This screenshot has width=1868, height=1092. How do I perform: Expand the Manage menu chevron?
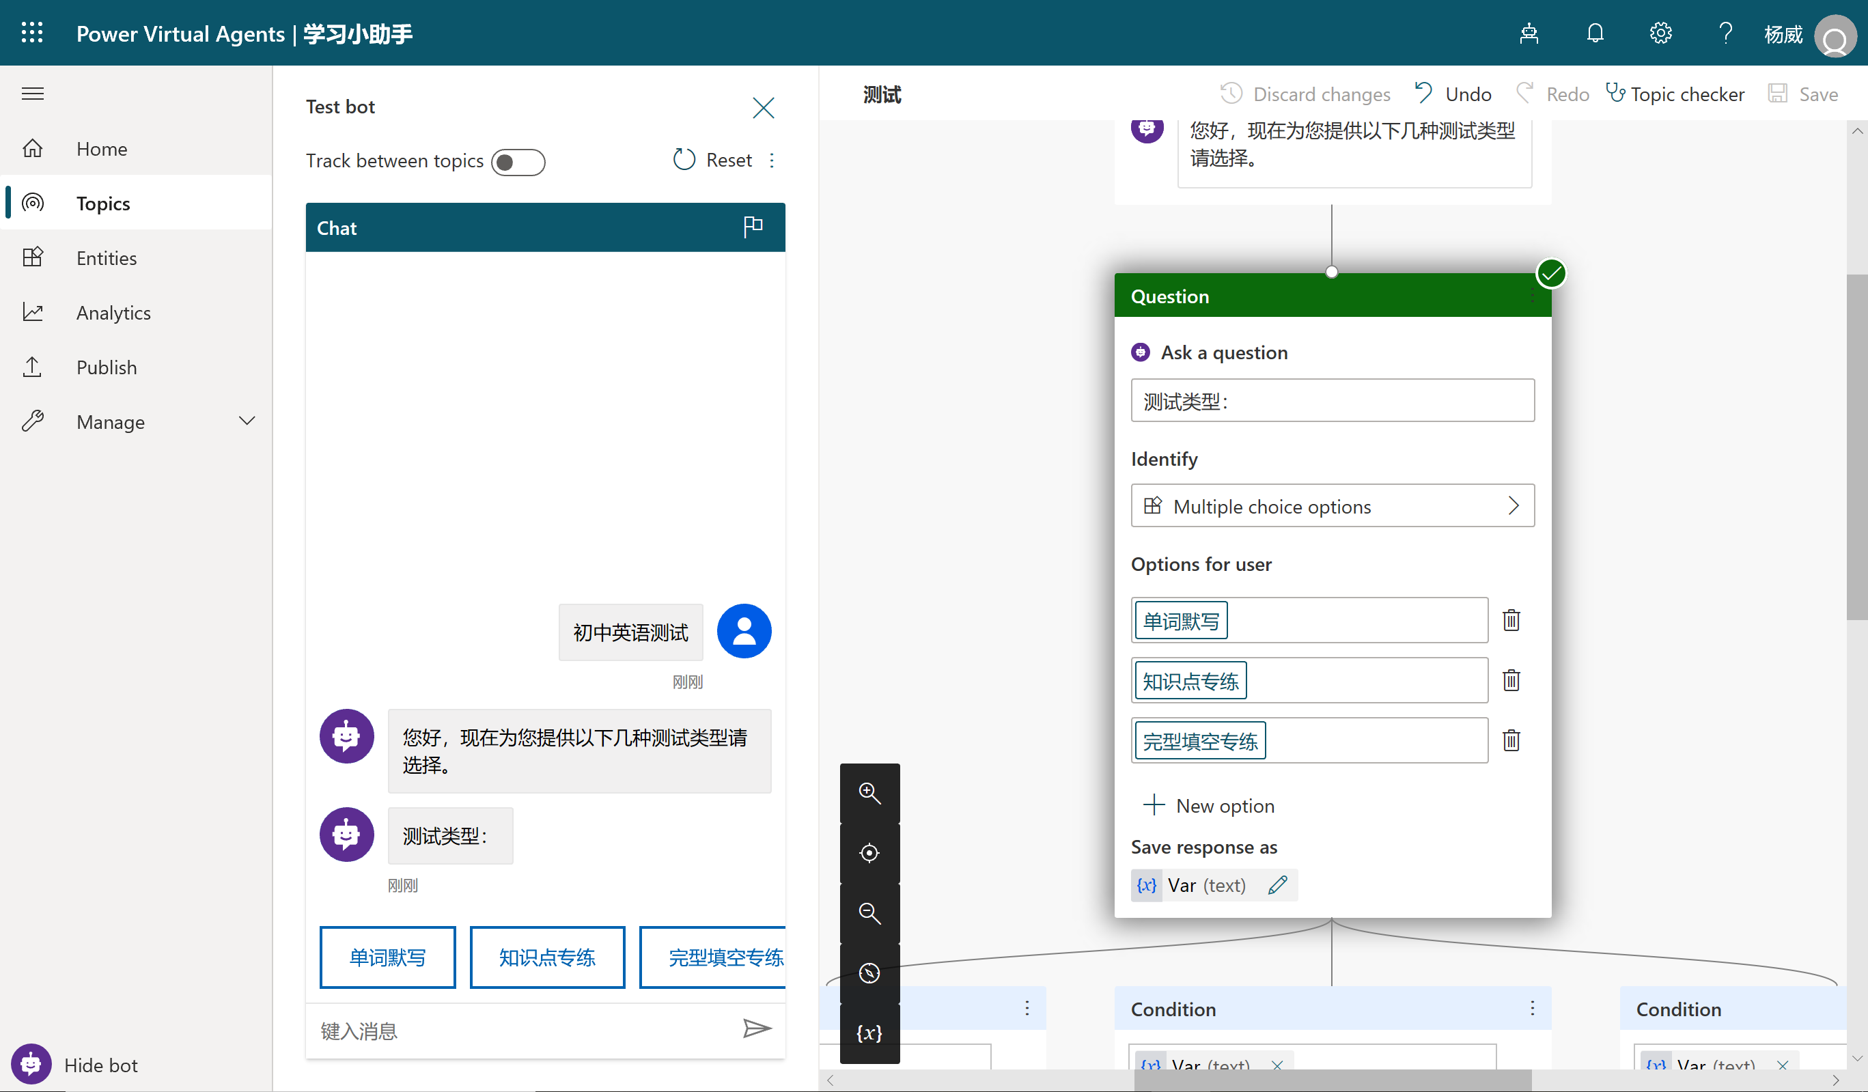pyautogui.click(x=247, y=421)
